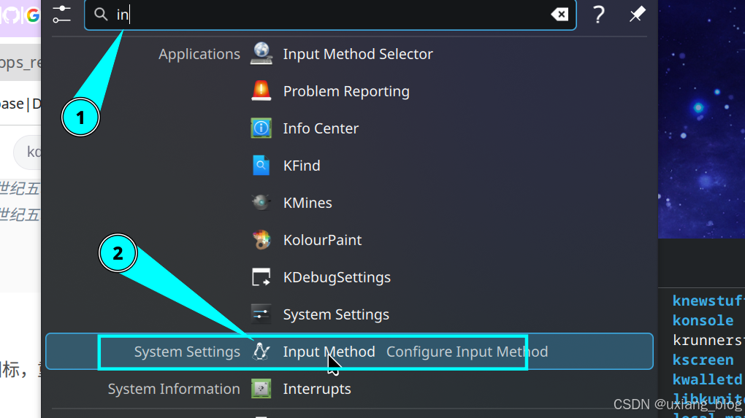Image resolution: width=745 pixels, height=418 pixels.
Task: Launch Input Method Selector icon
Action: [261, 53]
